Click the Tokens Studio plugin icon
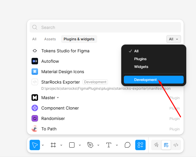The width and height of the screenshot is (196, 157). [35, 51]
